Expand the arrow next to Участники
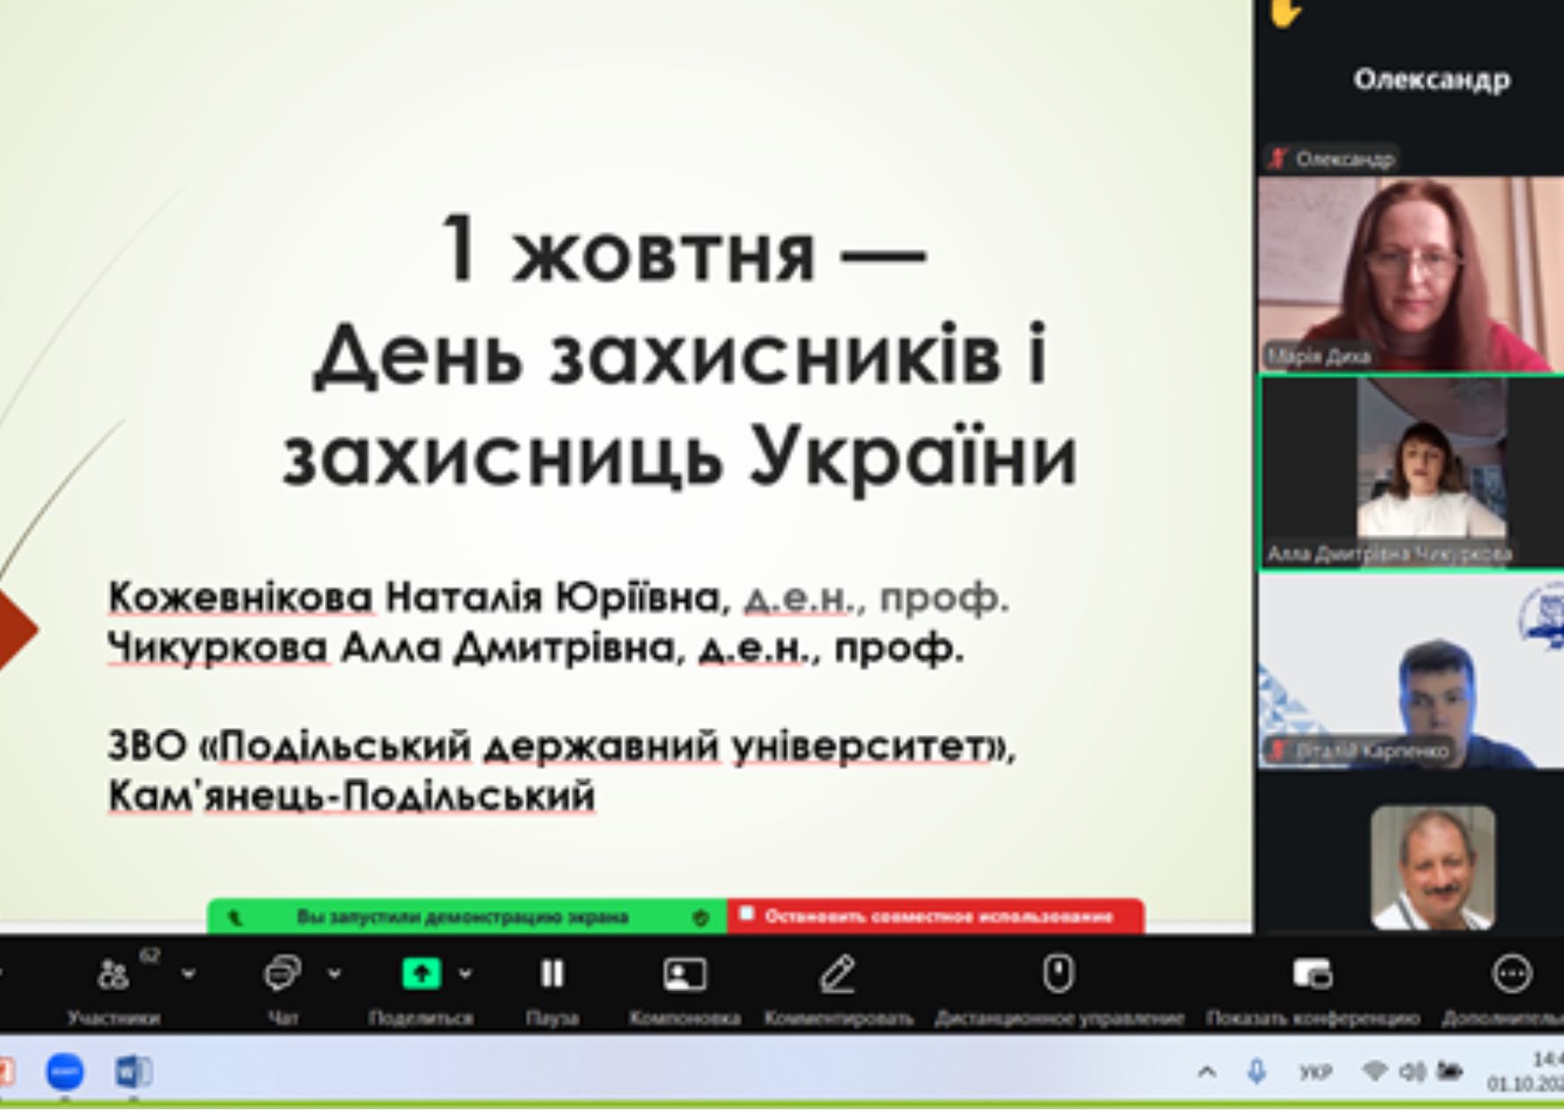 [x=189, y=974]
